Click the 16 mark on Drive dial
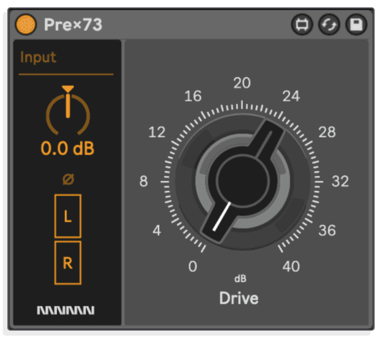The width and height of the screenshot is (382, 338). (193, 96)
